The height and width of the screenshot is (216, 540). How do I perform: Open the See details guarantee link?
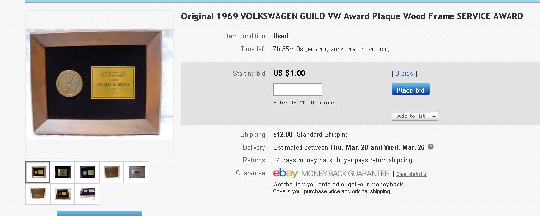[412, 174]
